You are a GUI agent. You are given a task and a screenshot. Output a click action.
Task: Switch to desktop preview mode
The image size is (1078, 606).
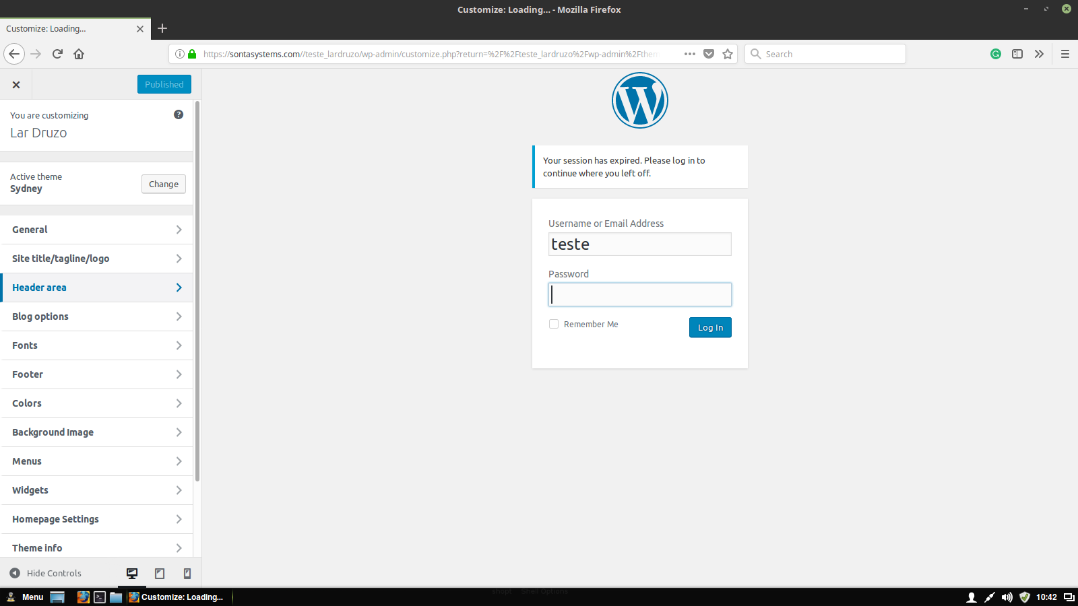pyautogui.click(x=132, y=574)
